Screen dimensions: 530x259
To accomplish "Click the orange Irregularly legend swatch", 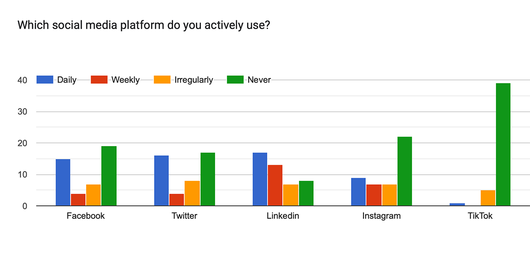I will click(x=162, y=80).
